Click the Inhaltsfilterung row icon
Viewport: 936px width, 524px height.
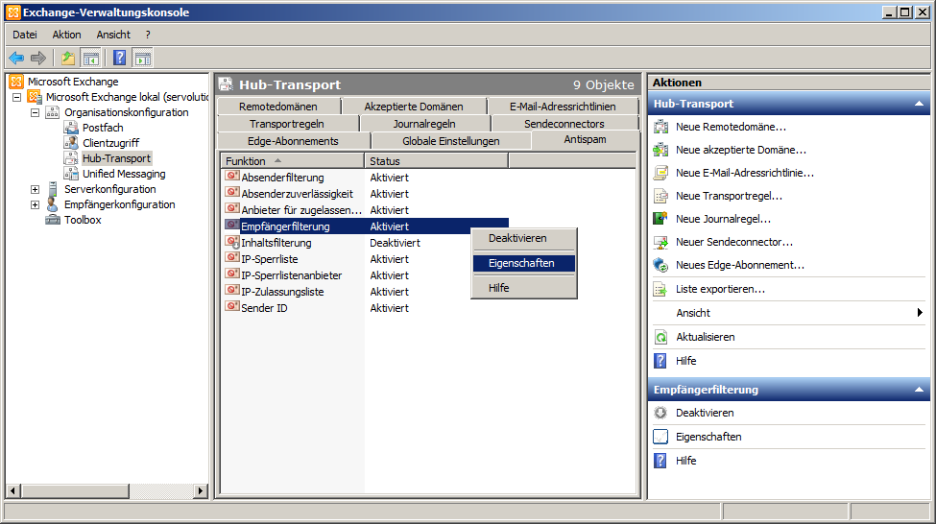[x=232, y=242]
